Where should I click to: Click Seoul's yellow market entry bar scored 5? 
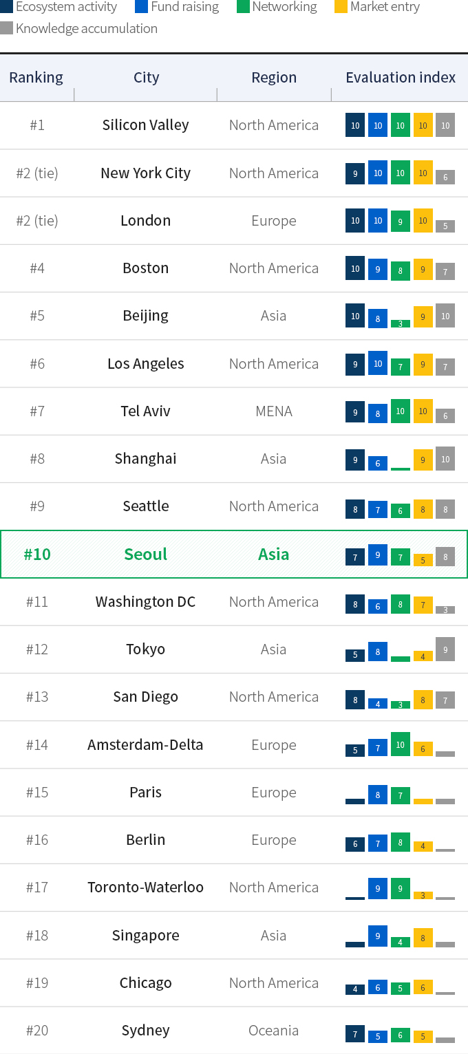click(x=423, y=559)
